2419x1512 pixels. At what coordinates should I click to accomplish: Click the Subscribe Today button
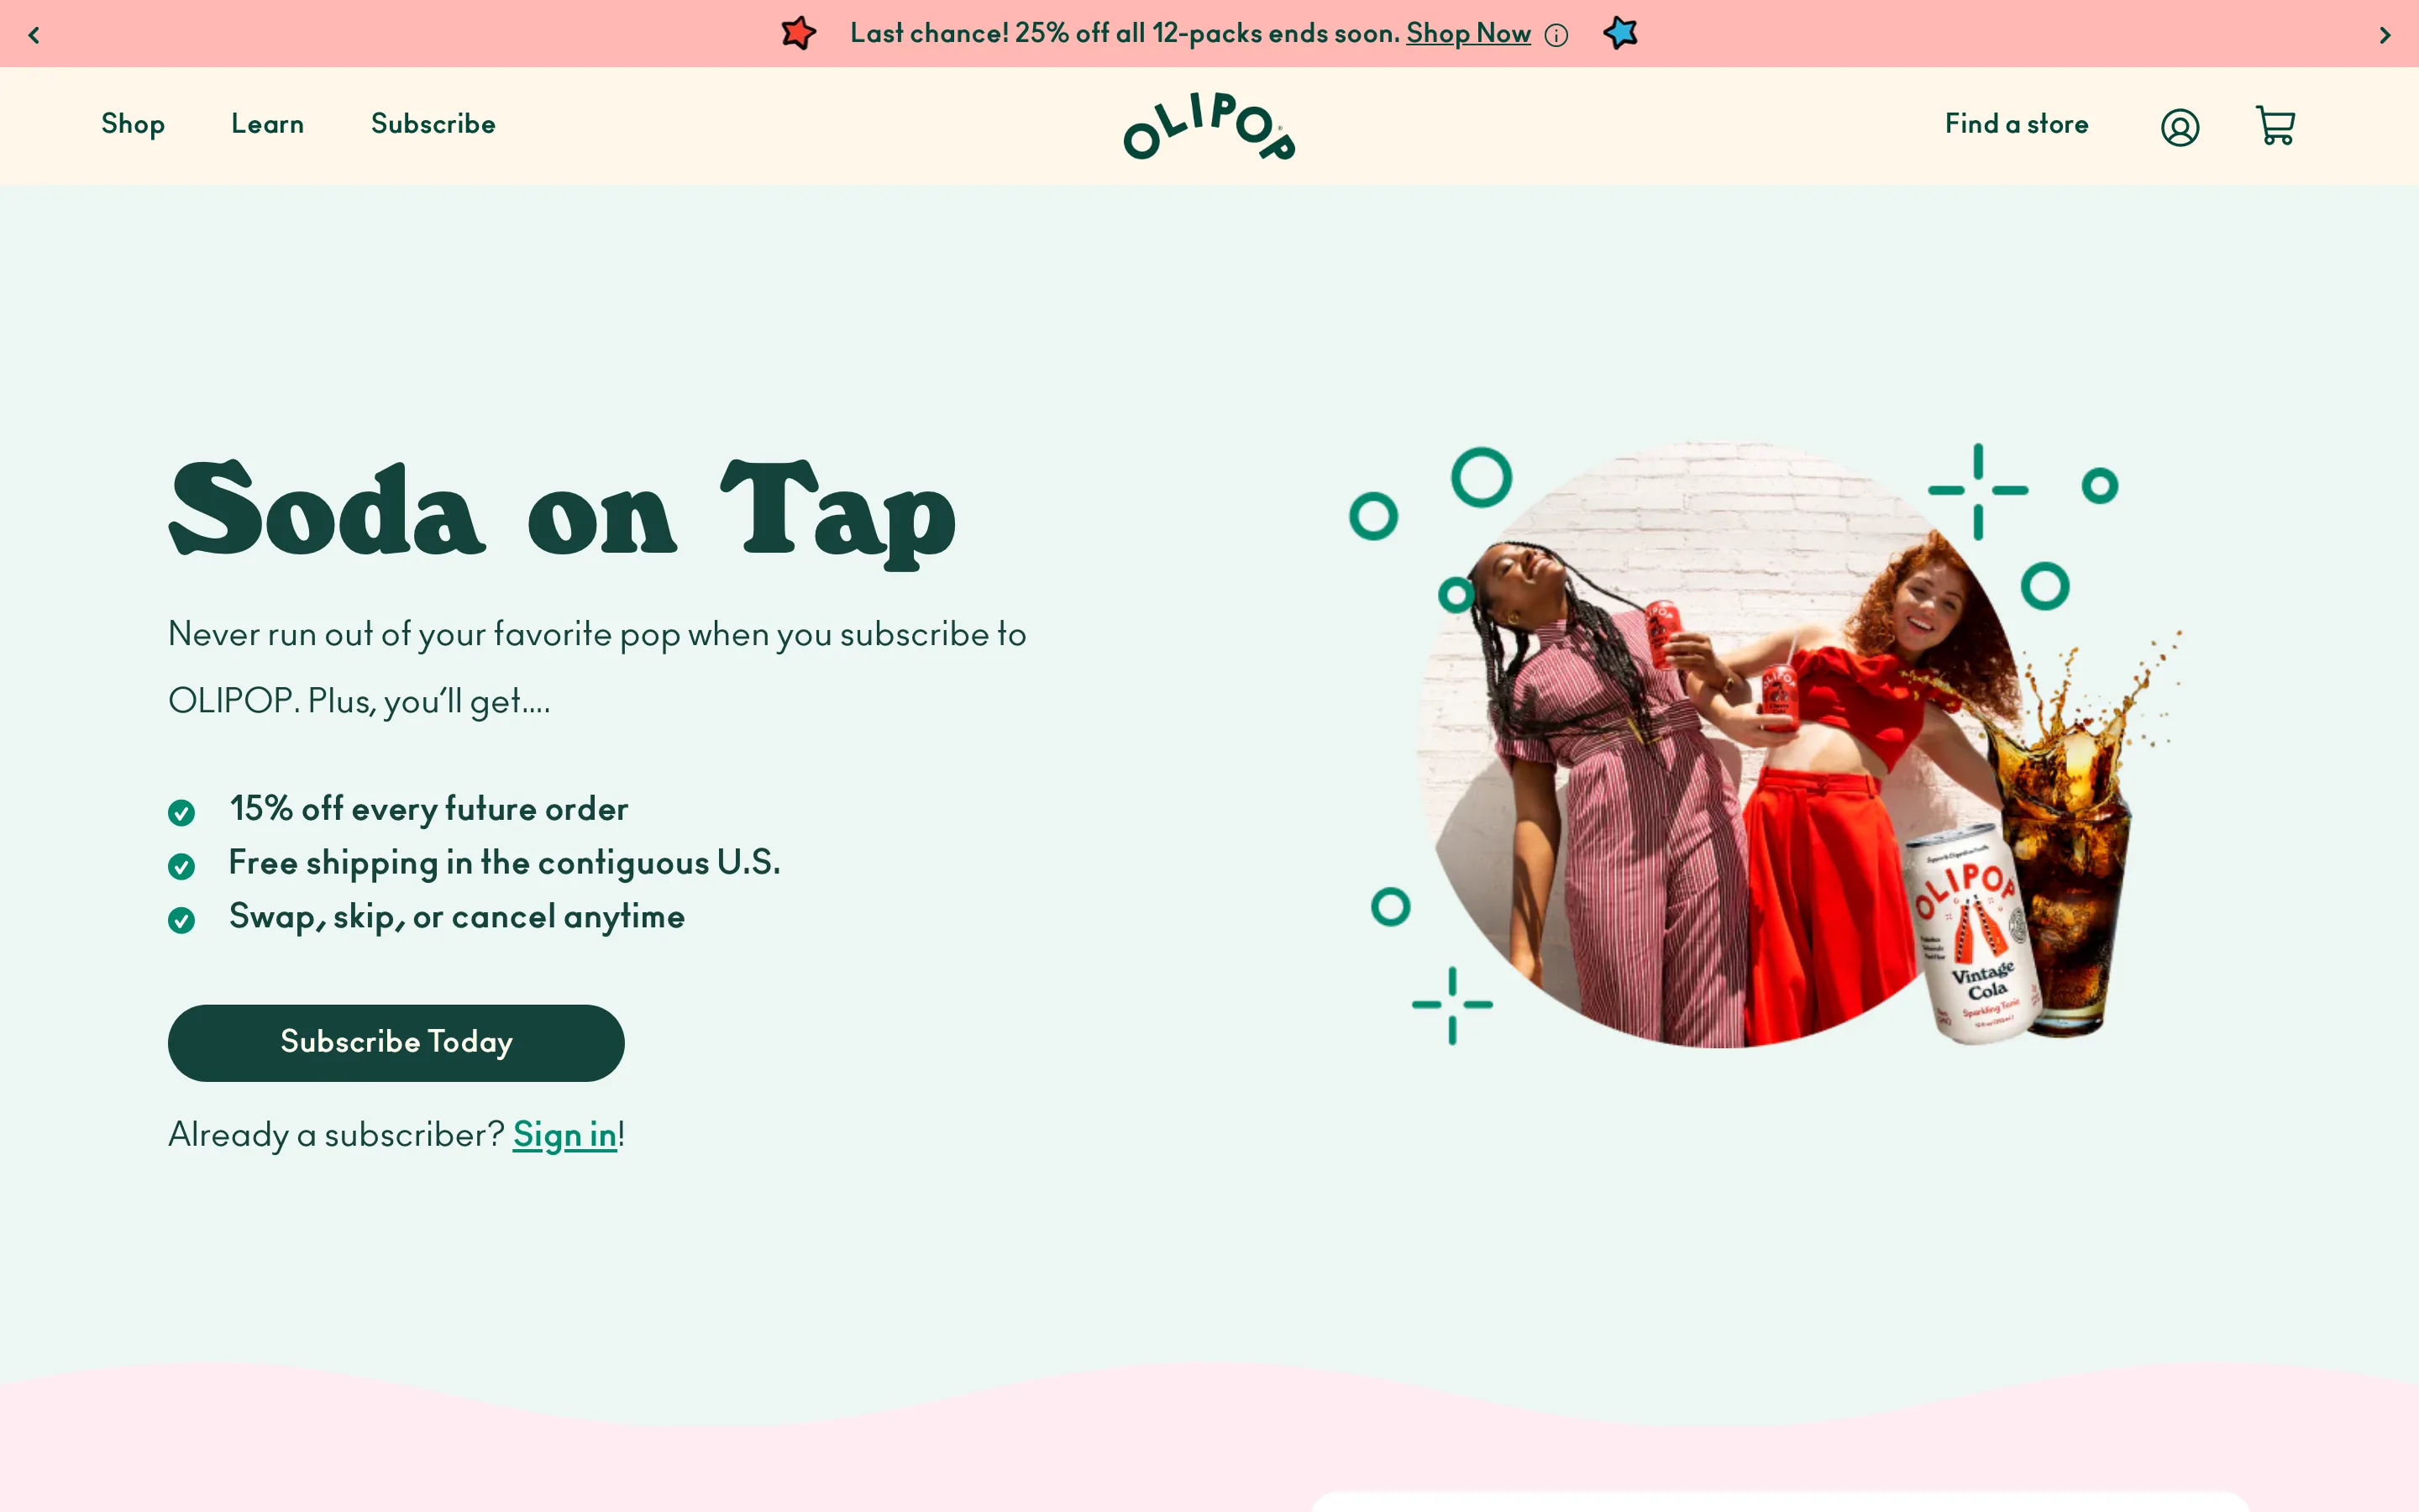(396, 1042)
